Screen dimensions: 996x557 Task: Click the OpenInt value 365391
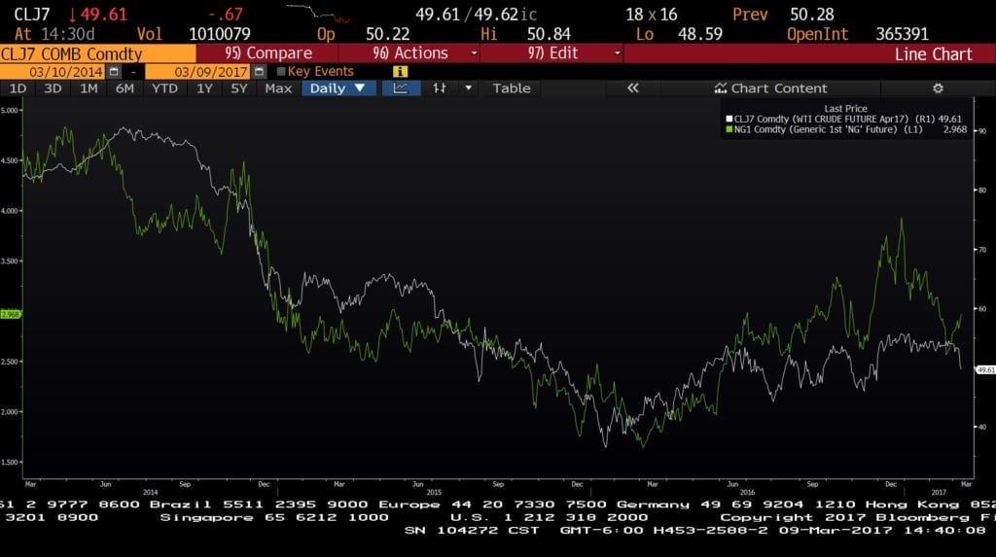click(x=902, y=34)
